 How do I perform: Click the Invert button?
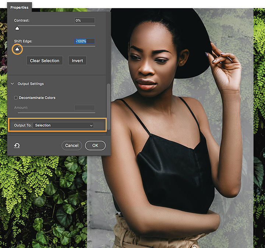(77, 61)
